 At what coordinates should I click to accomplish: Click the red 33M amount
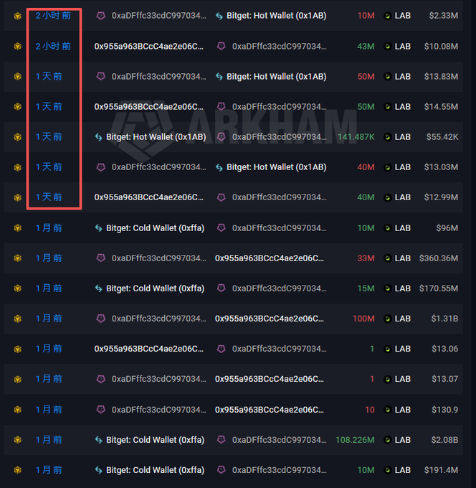tap(366, 258)
